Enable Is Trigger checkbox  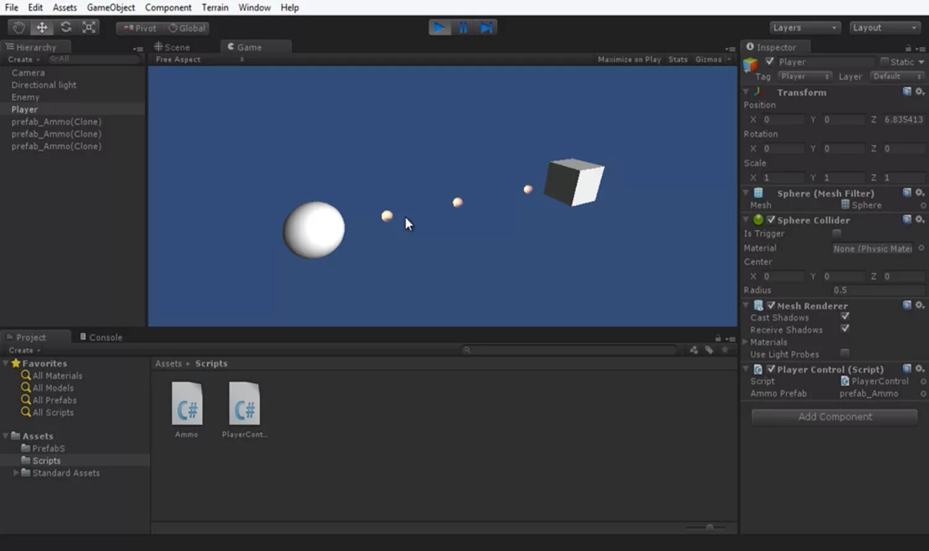837,233
